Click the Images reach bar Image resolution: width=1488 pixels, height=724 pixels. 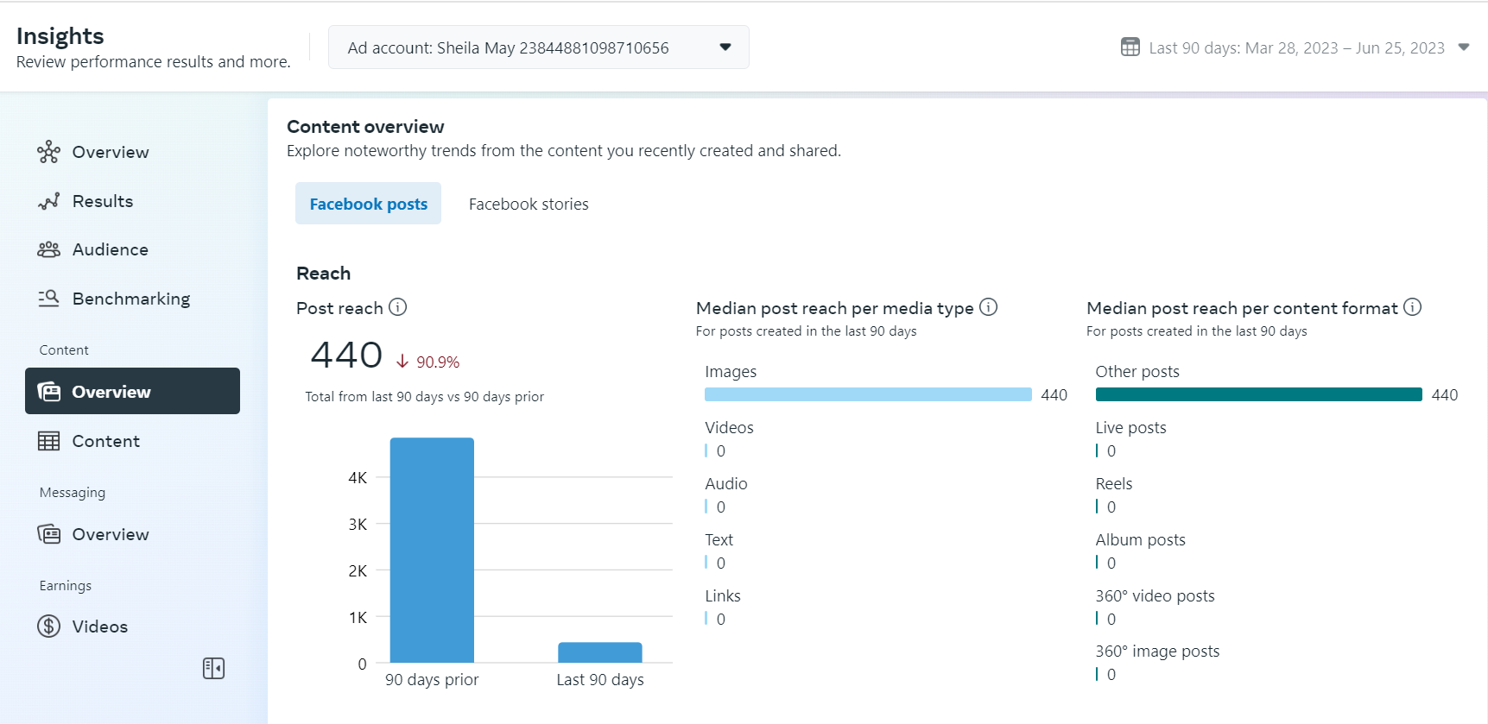coord(868,394)
